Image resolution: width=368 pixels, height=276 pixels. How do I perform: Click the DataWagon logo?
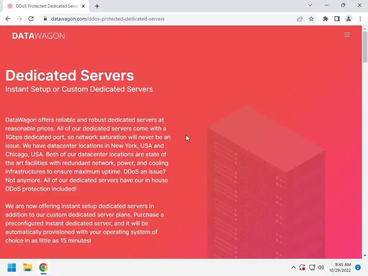(38, 36)
